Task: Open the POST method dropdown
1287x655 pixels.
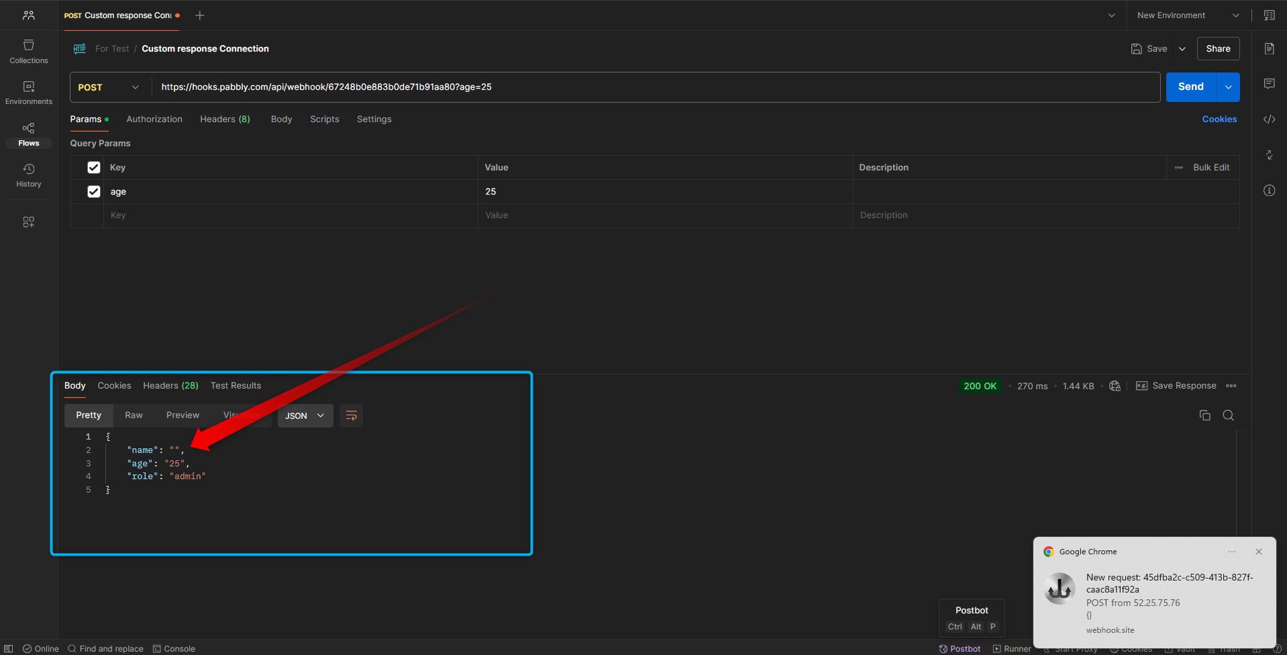Action: (x=109, y=87)
